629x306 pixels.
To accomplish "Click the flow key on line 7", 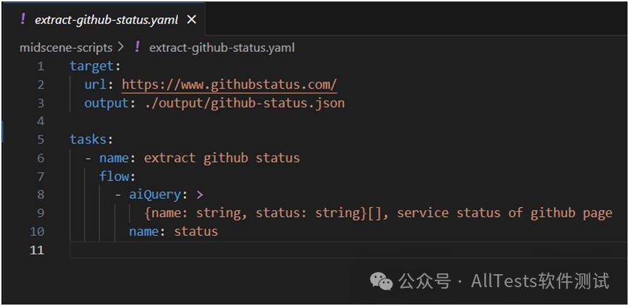I will [114, 177].
